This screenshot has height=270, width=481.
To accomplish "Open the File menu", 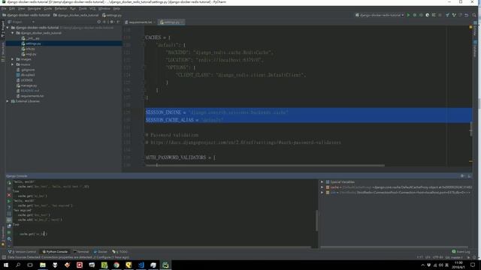I will [x=4, y=8].
